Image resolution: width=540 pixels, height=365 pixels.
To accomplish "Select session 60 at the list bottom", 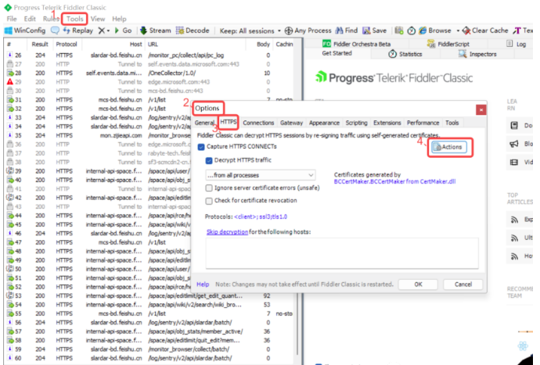I will click(148, 358).
